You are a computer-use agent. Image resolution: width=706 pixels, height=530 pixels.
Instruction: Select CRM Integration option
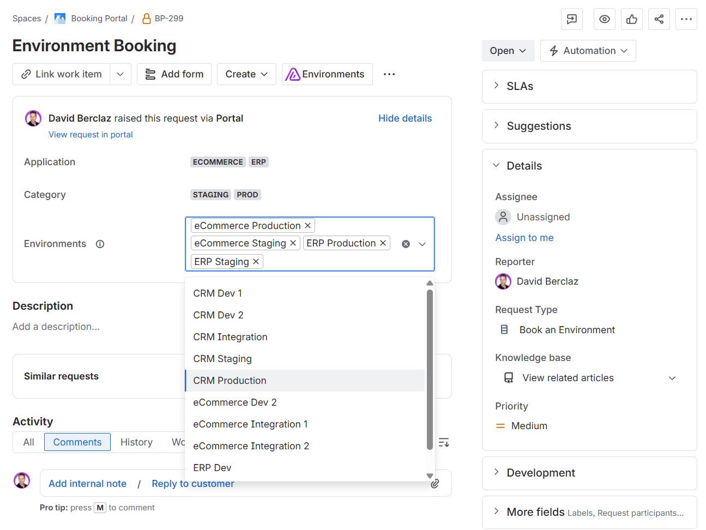pyautogui.click(x=305, y=337)
